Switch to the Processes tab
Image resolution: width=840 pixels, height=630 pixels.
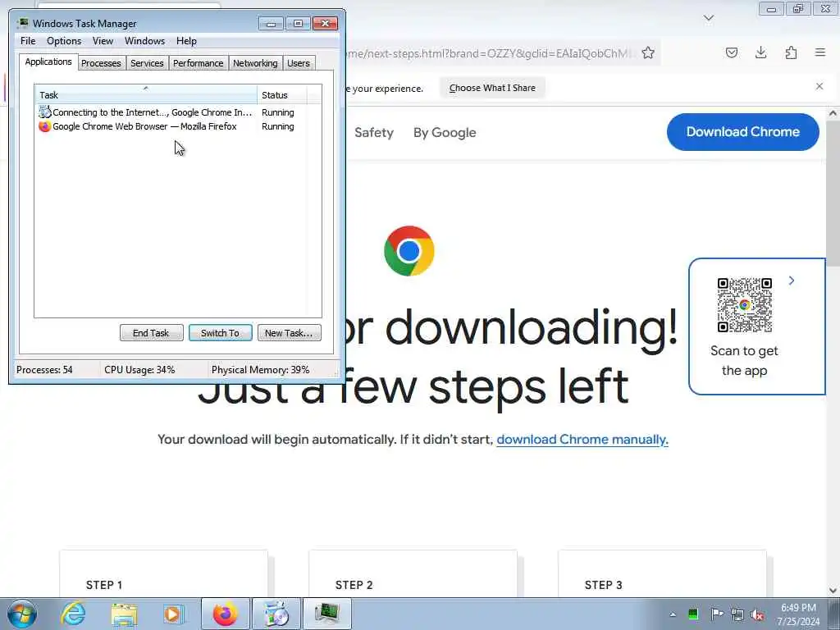tap(101, 63)
